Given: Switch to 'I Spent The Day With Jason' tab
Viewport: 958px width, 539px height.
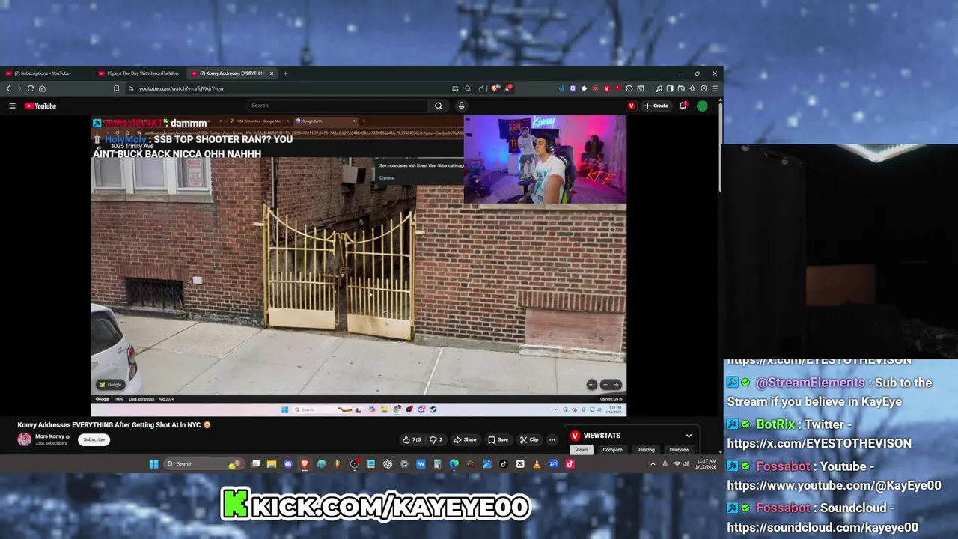Looking at the screenshot, I should point(141,73).
